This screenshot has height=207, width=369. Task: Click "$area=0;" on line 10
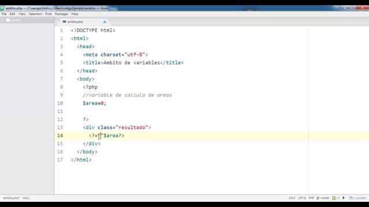click(95, 103)
